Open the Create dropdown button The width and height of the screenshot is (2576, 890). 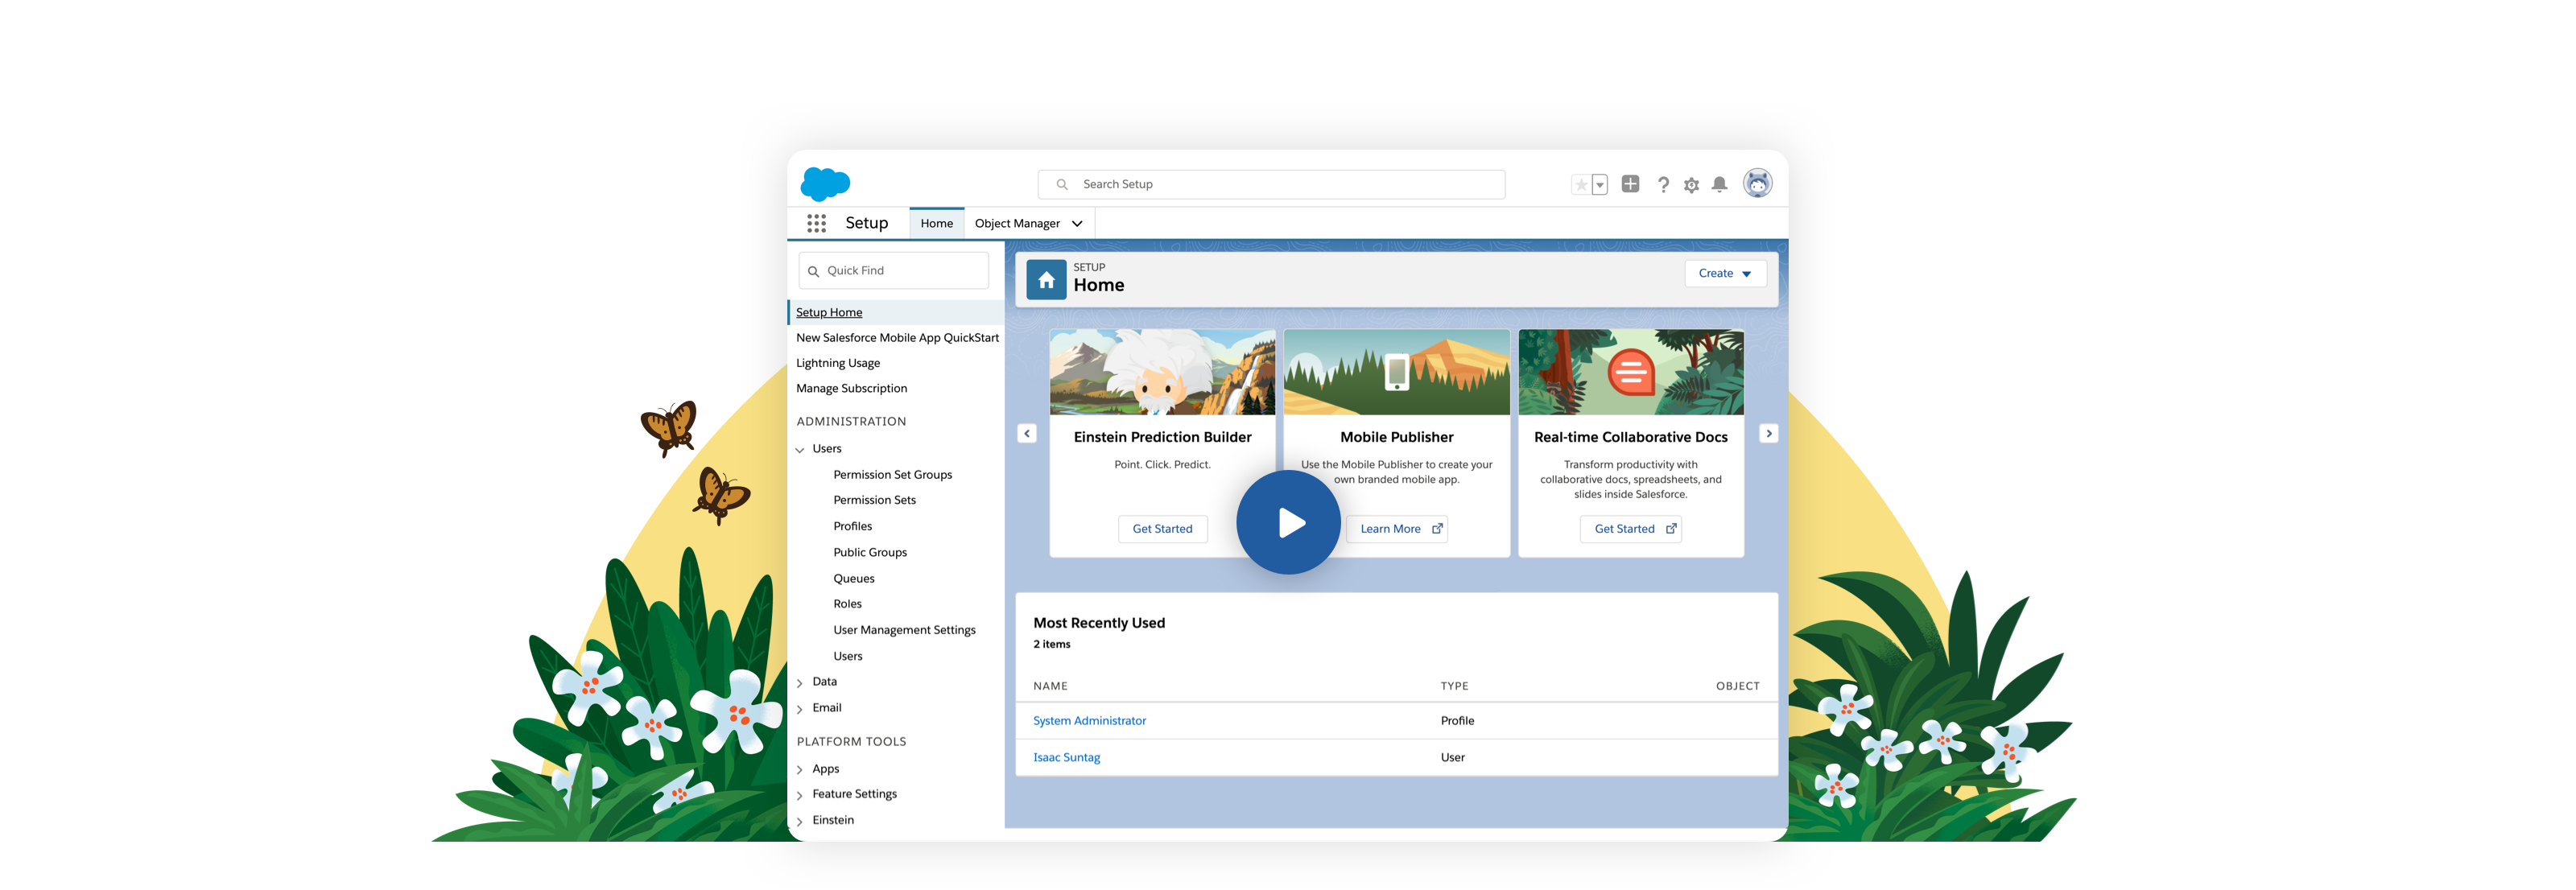pyautogui.click(x=1725, y=273)
